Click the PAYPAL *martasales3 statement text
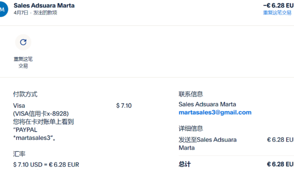This screenshot has height=170, width=294. 34,134
